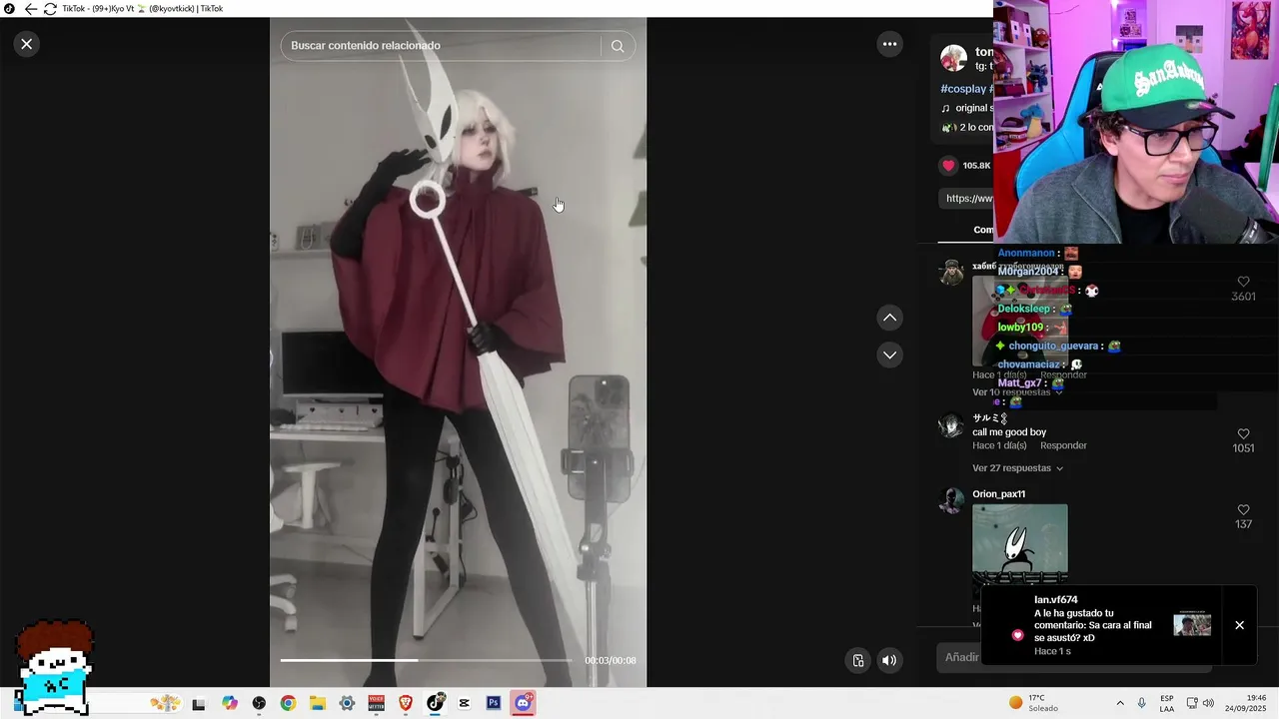
Task: Close the TikTok video viewer
Action: point(27,44)
